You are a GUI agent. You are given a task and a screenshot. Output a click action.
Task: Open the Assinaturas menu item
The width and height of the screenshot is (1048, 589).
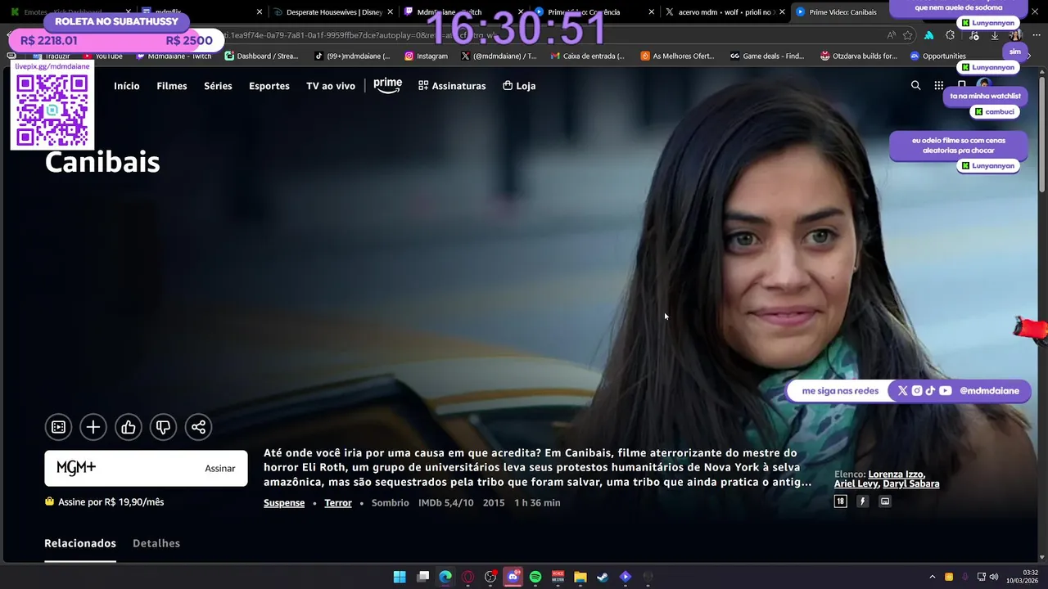452,86
